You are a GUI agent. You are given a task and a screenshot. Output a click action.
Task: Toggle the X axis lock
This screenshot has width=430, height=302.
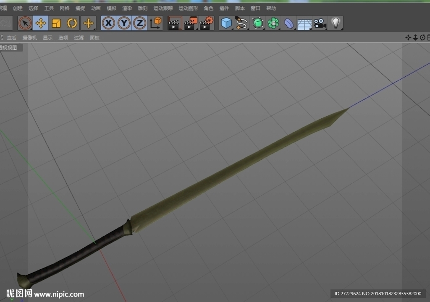point(109,23)
